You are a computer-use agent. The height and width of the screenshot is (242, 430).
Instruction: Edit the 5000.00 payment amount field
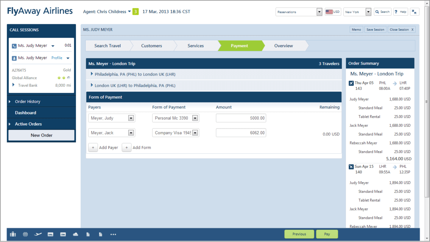click(x=241, y=118)
